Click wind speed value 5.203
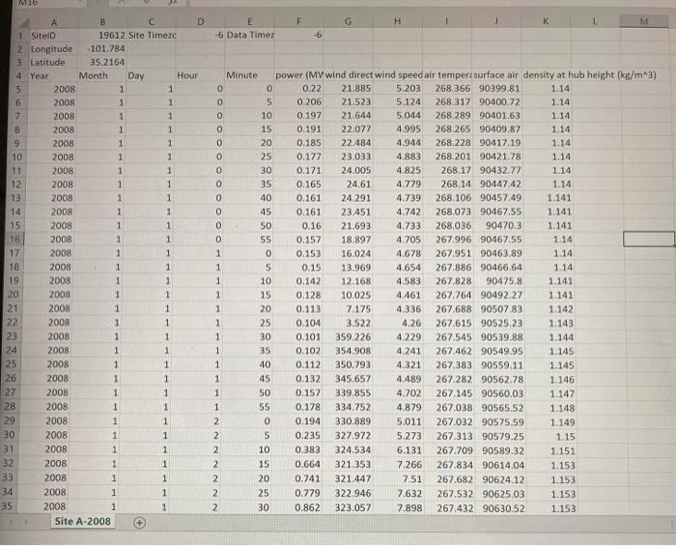This screenshot has height=546, width=676. [398, 89]
